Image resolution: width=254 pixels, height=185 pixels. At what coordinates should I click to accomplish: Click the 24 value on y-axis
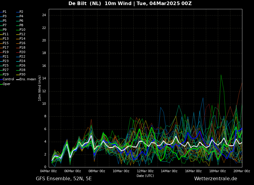pyautogui.click(x=44, y=15)
